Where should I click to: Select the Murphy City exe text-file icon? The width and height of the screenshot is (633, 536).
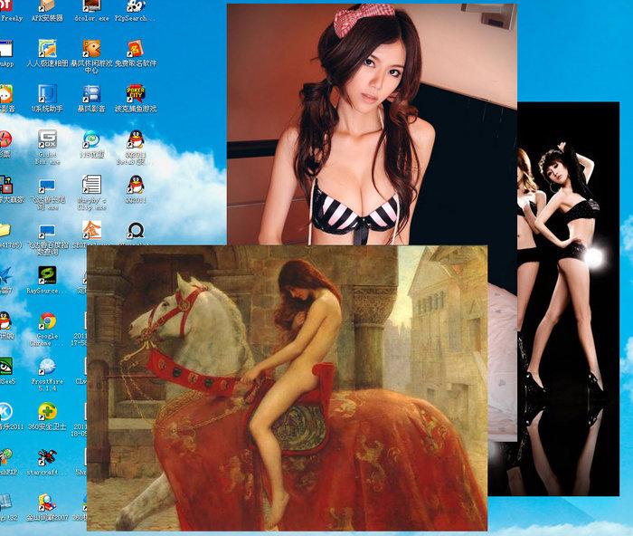click(x=91, y=185)
